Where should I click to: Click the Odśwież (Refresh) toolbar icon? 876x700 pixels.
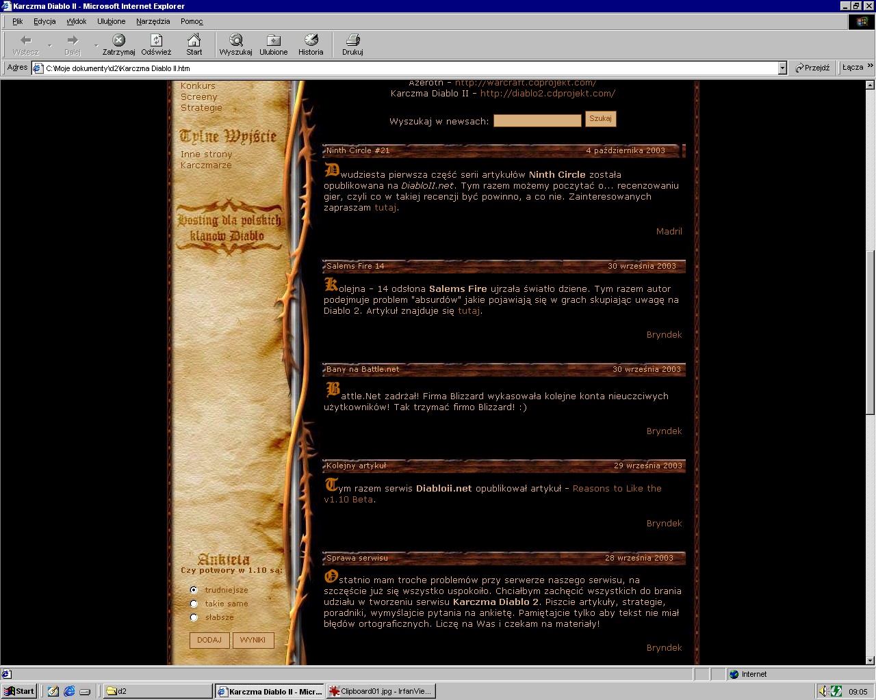click(x=156, y=41)
